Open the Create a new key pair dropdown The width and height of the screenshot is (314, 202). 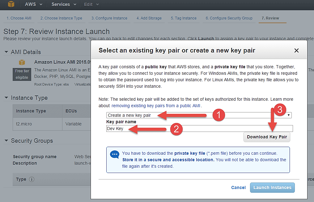[199, 115]
